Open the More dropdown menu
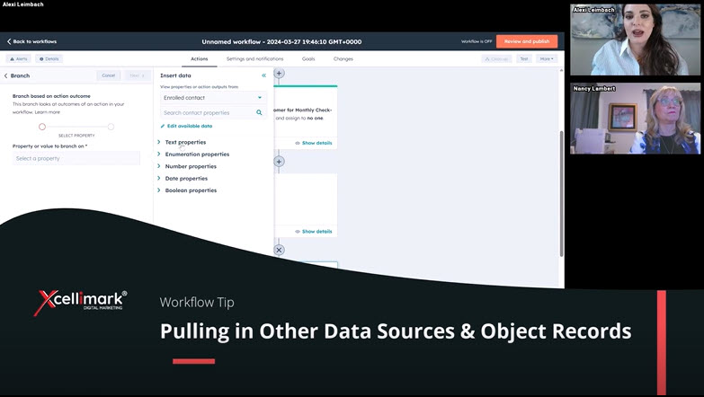 tap(547, 58)
